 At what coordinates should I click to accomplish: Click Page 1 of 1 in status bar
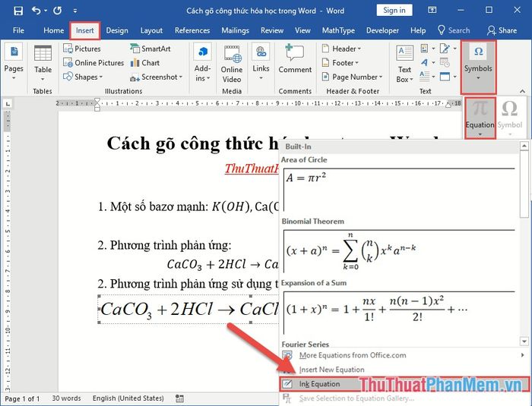pyautogui.click(x=22, y=398)
